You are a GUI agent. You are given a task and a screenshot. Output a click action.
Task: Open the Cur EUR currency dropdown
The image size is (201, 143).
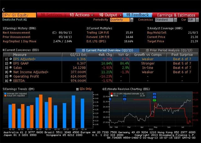tap(197, 20)
